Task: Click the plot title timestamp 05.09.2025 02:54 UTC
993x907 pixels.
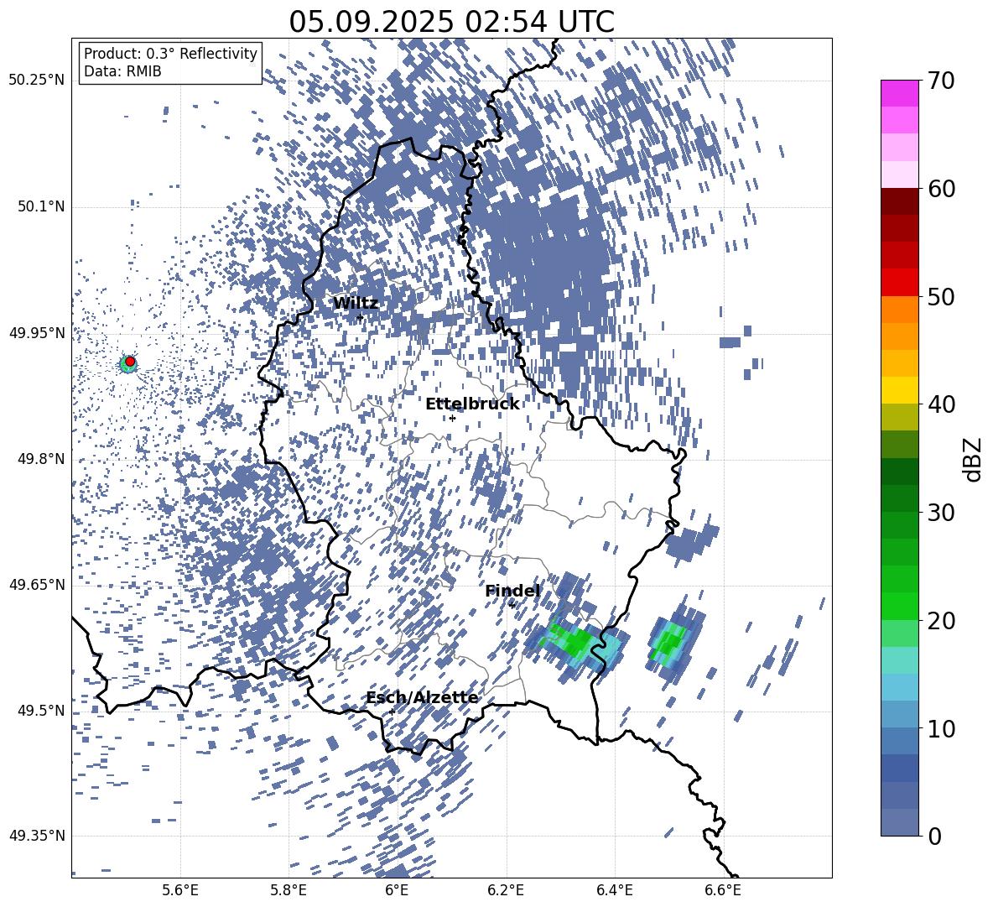Action: pos(451,22)
